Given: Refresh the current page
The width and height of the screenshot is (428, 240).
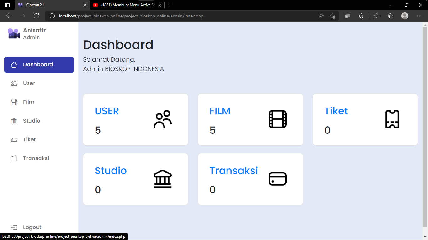Looking at the screenshot, I should [x=36, y=16].
